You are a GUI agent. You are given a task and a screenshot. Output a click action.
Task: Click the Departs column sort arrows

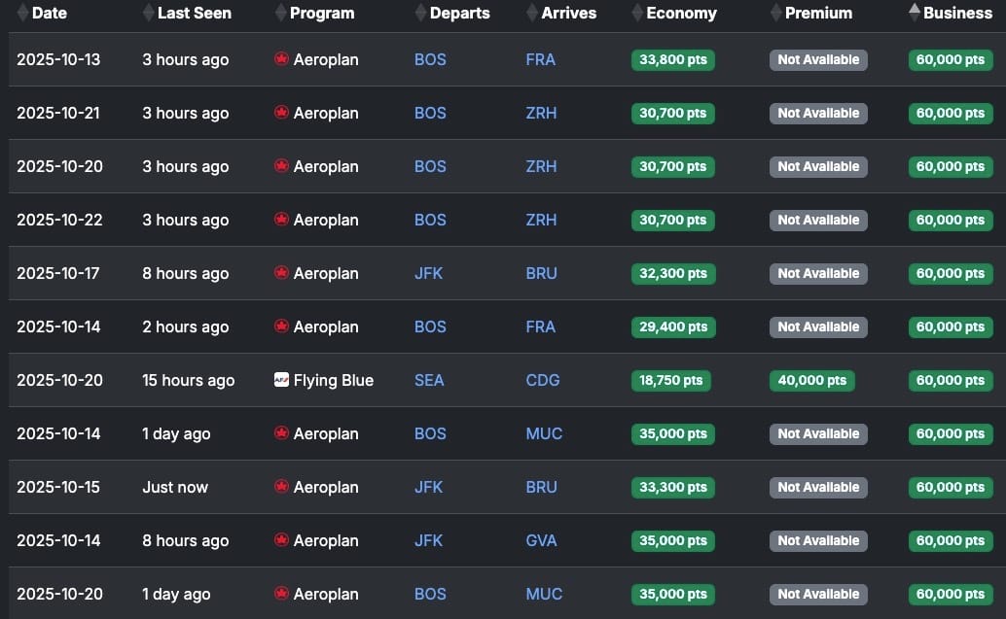420,13
